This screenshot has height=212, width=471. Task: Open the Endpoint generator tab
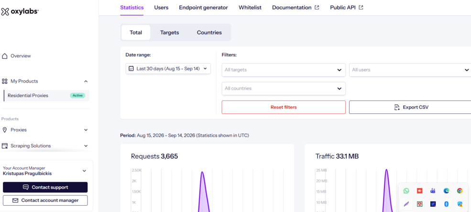203,8
